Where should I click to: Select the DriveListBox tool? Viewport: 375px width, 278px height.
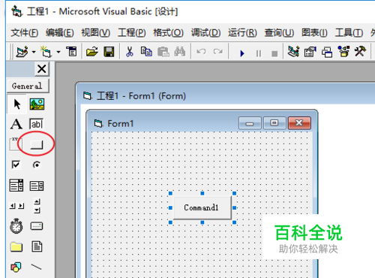tap(37, 226)
